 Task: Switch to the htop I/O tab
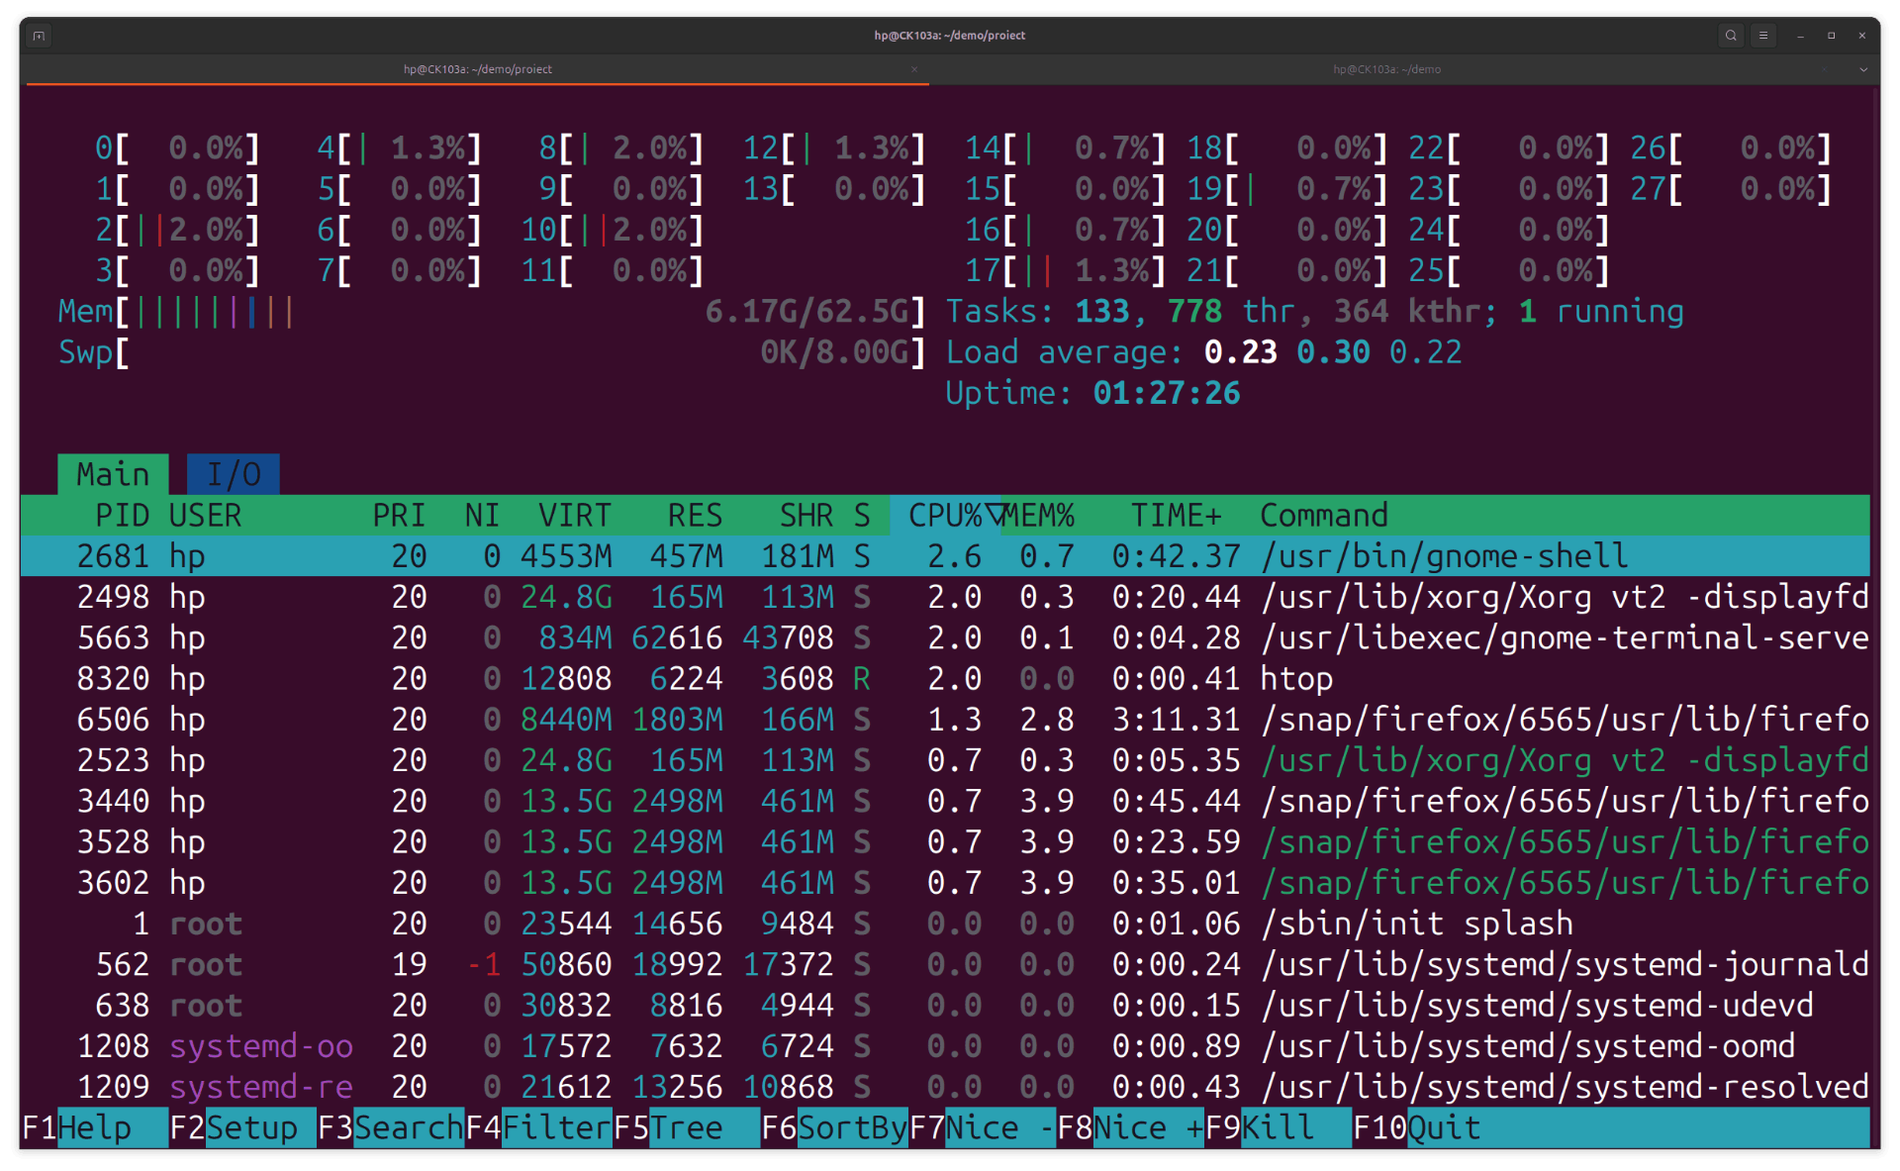coord(234,474)
